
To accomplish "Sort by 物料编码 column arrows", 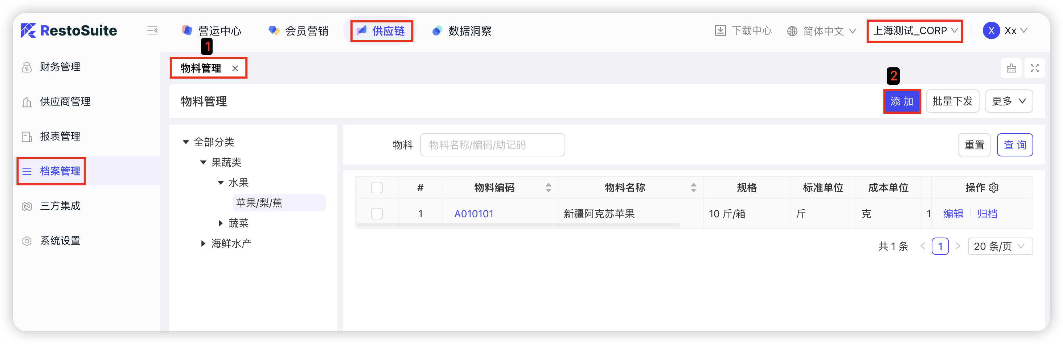I will 548,188.
